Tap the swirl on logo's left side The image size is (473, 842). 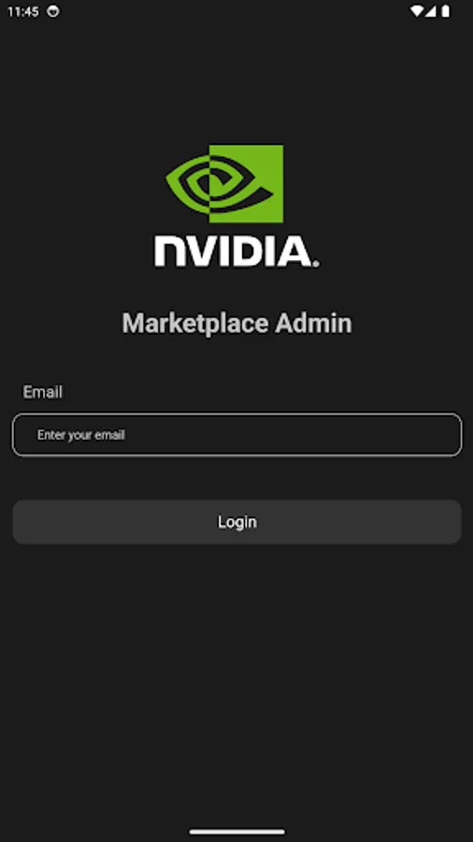tap(188, 182)
